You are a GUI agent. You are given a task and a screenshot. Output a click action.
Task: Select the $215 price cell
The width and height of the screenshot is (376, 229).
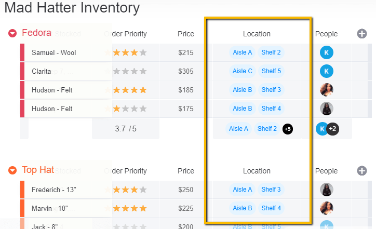point(185,52)
